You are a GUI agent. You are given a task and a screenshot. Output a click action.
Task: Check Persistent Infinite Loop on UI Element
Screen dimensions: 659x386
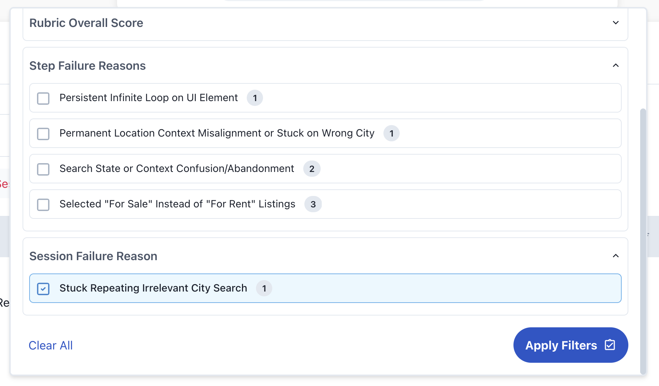pos(43,98)
